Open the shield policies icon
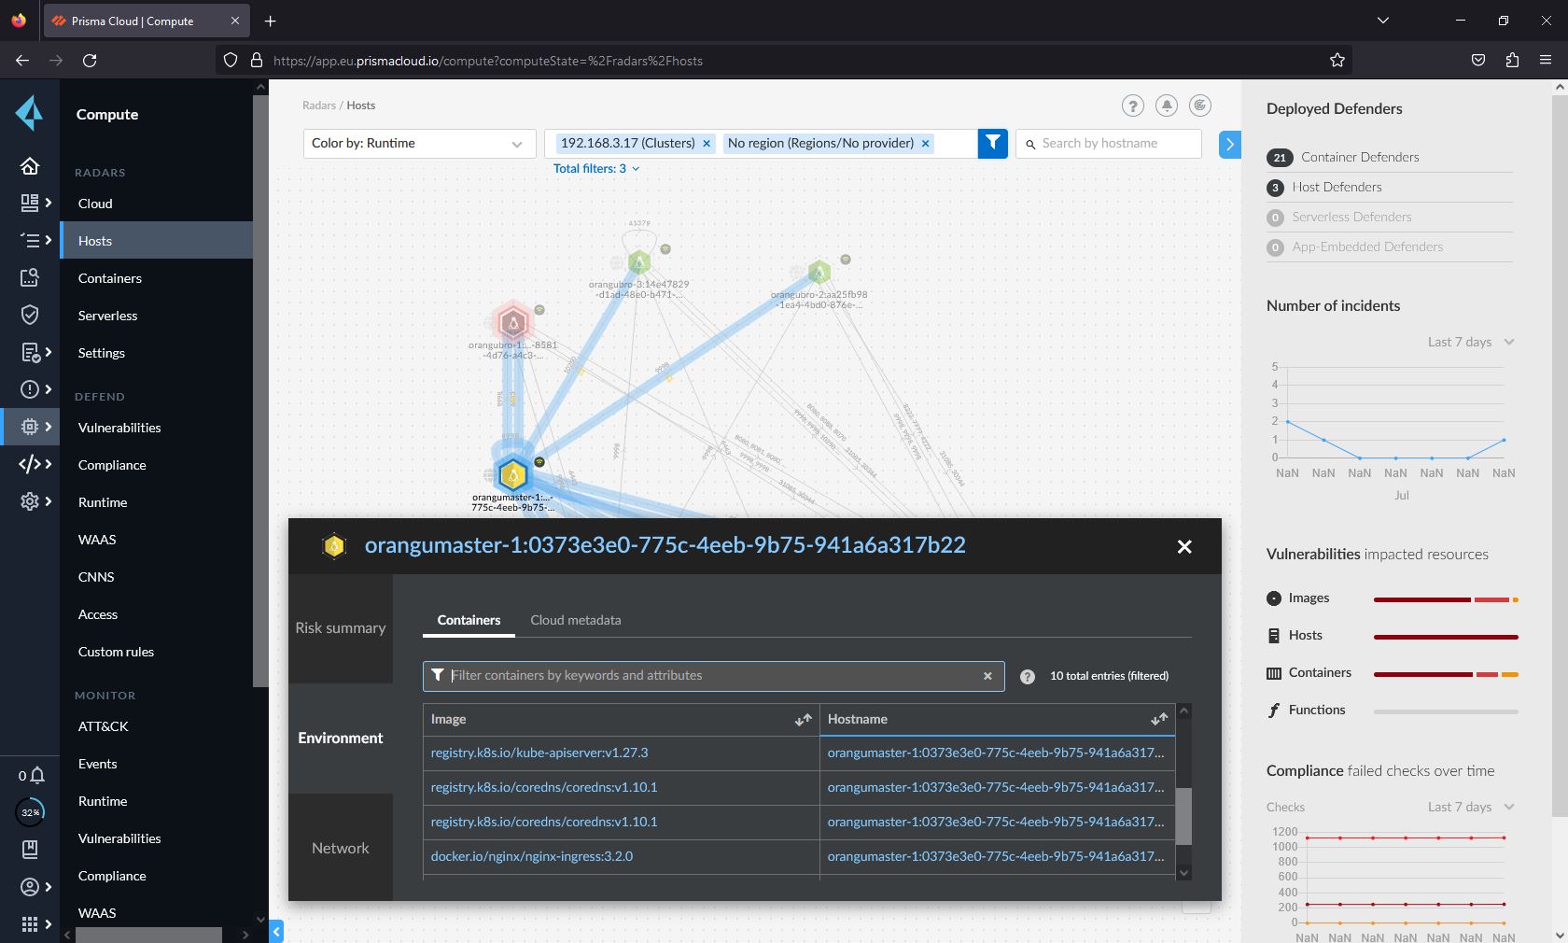 point(30,315)
